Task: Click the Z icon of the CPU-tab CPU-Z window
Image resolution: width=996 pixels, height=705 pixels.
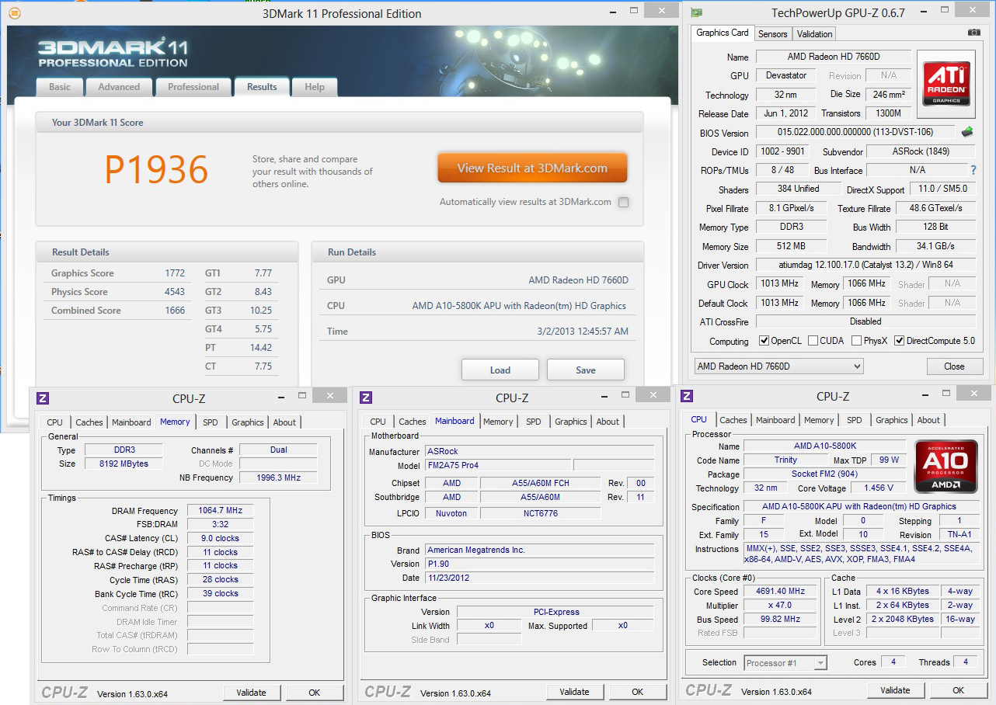Action: pos(688,396)
